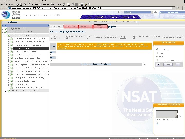Open Búsqueda (search) in the browser toolbar
185x139 pixels.
point(33,4)
